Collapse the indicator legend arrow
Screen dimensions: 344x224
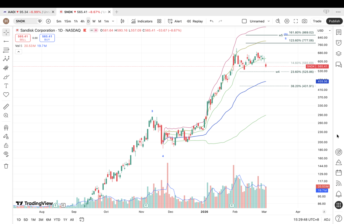(19, 52)
